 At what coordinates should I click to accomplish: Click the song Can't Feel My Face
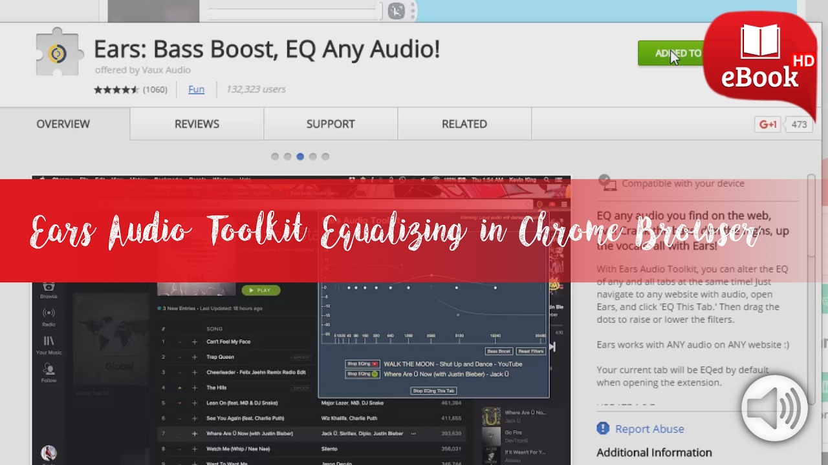pyautogui.click(x=228, y=342)
